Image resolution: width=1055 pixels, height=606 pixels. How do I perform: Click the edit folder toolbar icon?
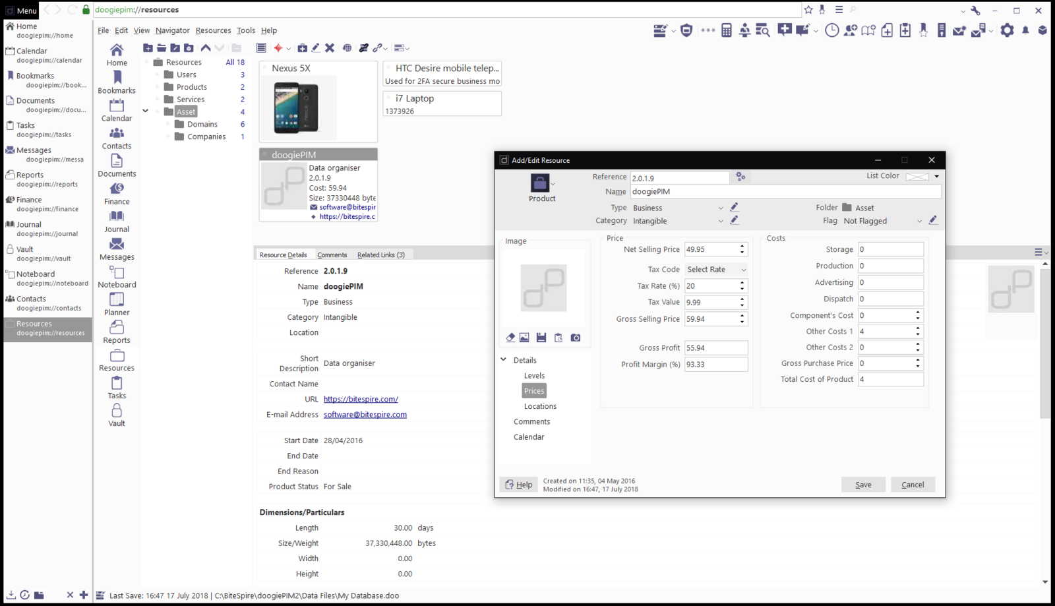175,47
